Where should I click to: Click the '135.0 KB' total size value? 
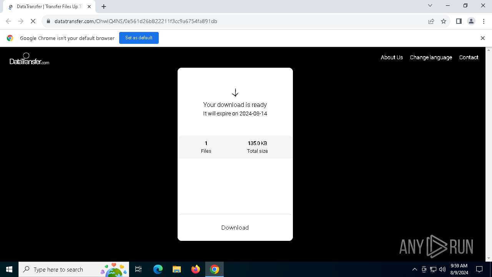click(258, 143)
